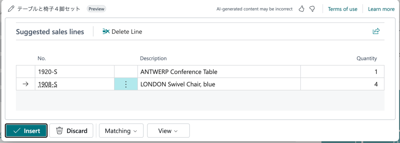The image size is (400, 143).
Task: Select the 1920-S item number cell
Action: 45,72
